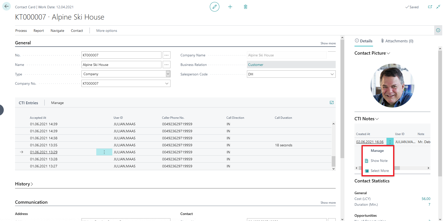
Task: Click the Show Note document icon
Action: coord(367,161)
